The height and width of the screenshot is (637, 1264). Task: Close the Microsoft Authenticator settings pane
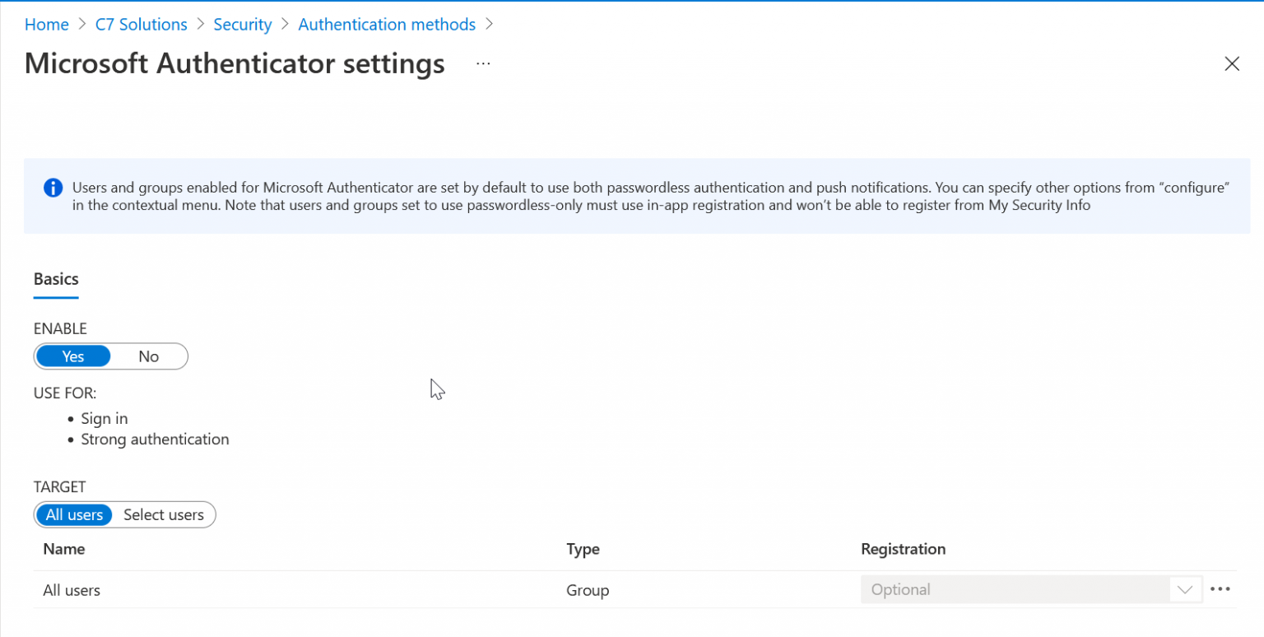[1231, 64]
